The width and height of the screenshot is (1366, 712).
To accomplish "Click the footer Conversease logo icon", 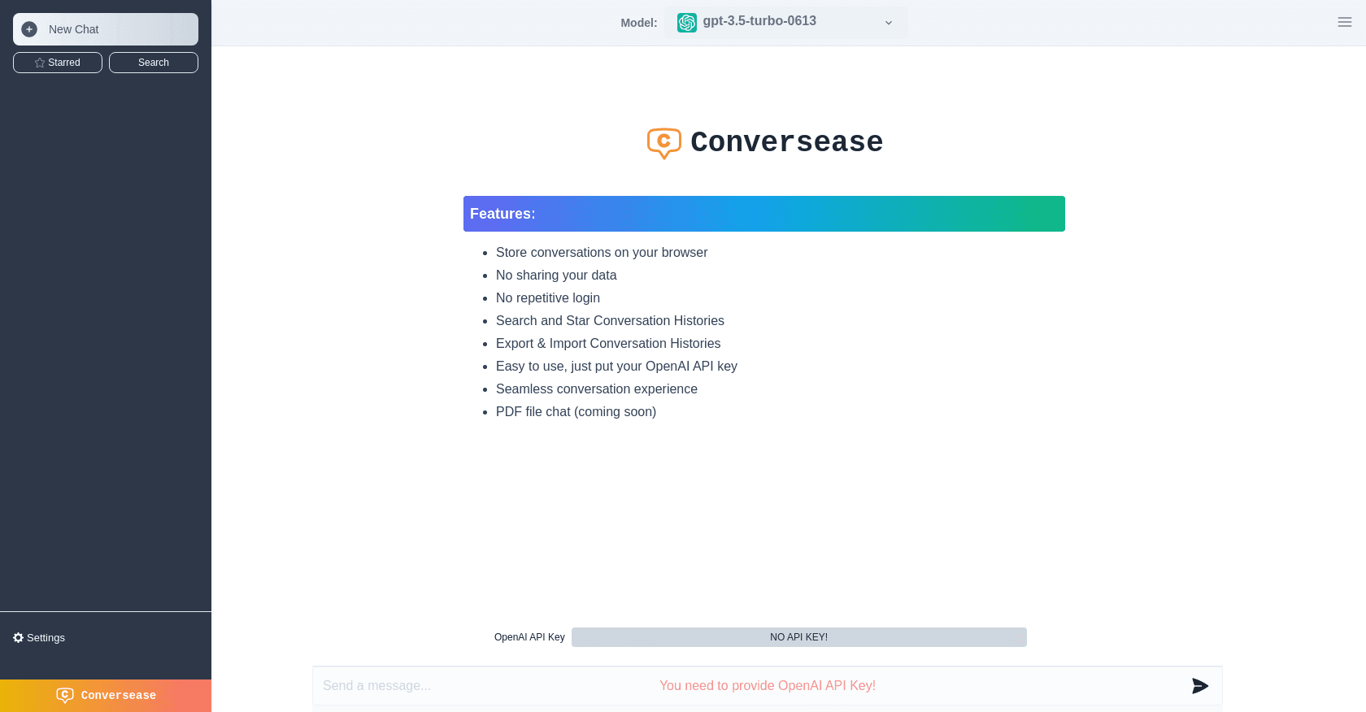I will pos(65,696).
